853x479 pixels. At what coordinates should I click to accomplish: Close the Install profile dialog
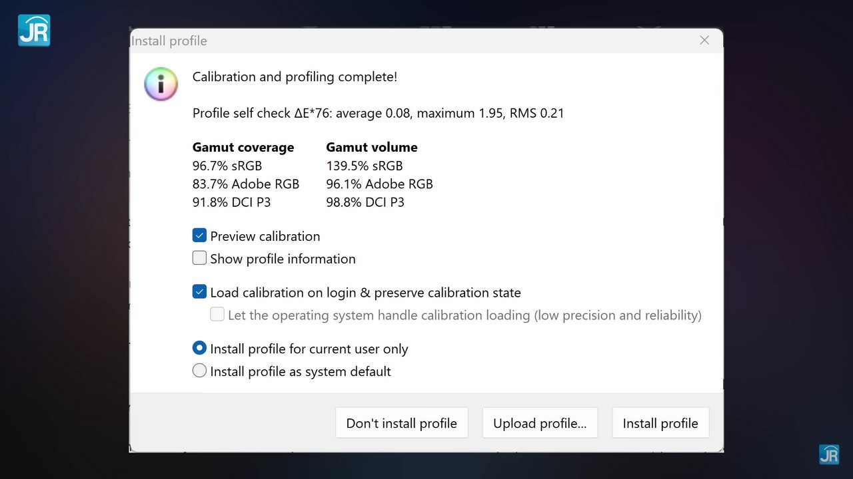click(704, 41)
